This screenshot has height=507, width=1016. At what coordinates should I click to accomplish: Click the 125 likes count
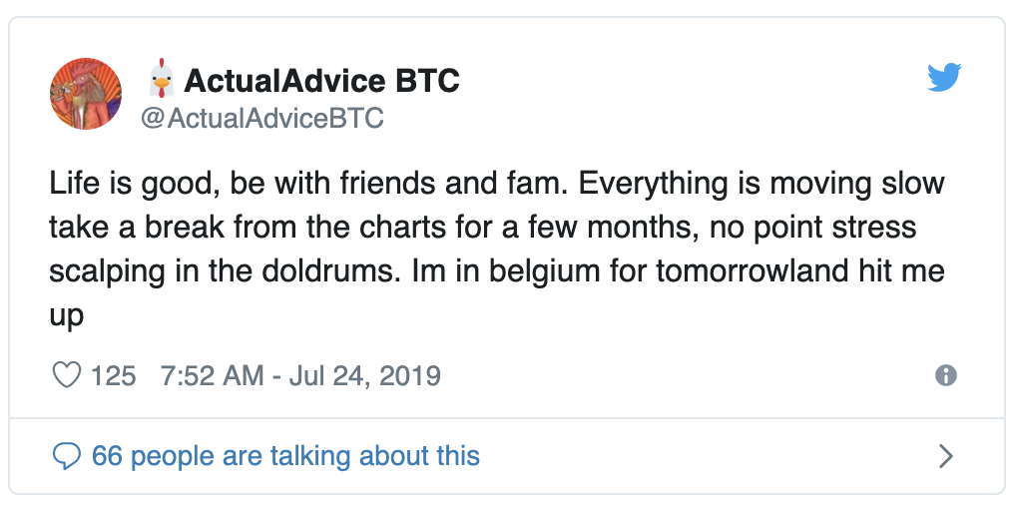[113, 376]
